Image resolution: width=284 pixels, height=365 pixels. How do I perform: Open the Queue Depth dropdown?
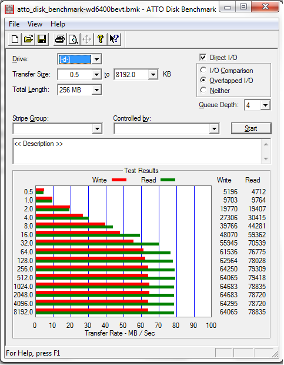coord(265,105)
